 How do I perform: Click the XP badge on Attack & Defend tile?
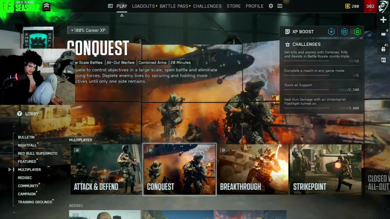[x=77, y=150]
